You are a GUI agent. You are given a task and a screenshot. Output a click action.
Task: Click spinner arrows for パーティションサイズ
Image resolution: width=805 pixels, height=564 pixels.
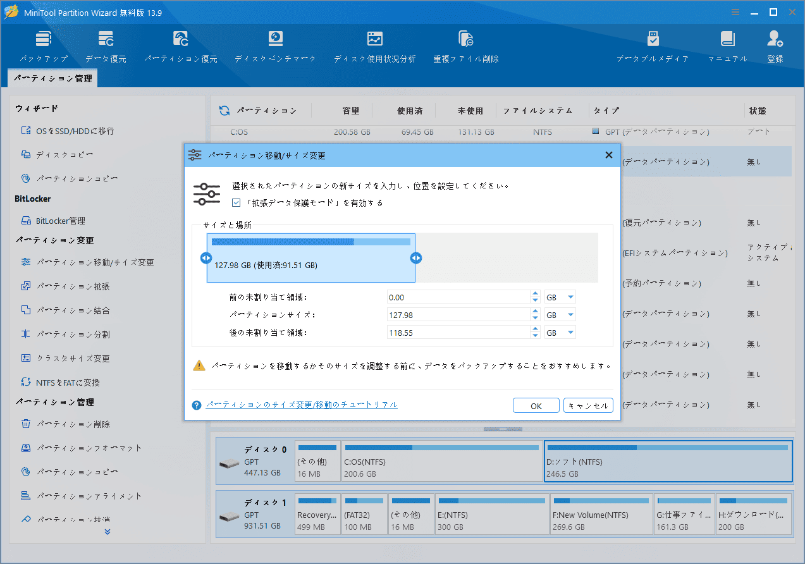(535, 315)
